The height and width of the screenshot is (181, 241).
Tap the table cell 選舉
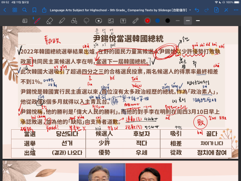tap(30, 143)
